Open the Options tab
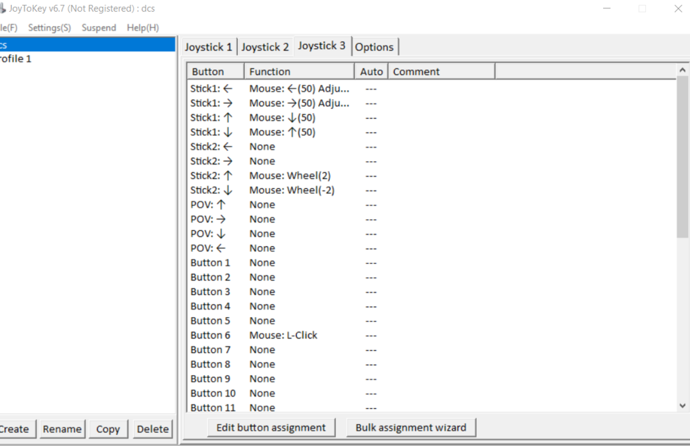690x446 pixels. (375, 47)
